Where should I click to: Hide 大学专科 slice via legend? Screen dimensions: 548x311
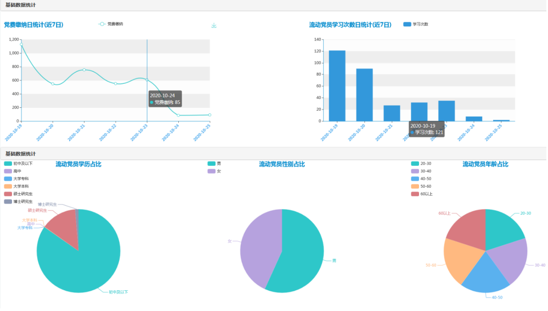[x=16, y=179]
